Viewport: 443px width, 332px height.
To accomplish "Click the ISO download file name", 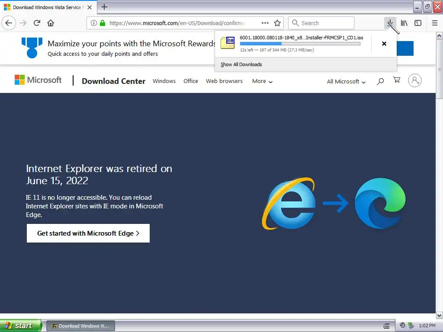I will click(x=302, y=38).
